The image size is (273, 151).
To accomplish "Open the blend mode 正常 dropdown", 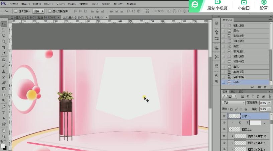I will coord(234,103).
